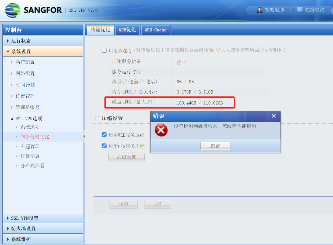333x245 pixels.
Task: Open 在线咨询 via its chat icon
Action: coord(300,10)
